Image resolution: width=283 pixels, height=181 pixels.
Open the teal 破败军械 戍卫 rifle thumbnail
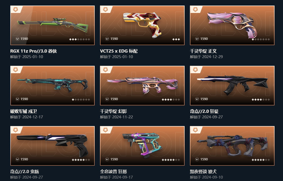coord(53,85)
